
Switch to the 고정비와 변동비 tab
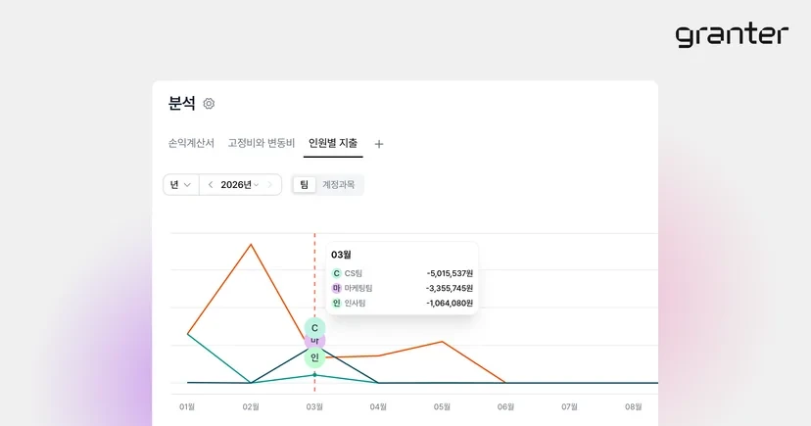tap(262, 143)
